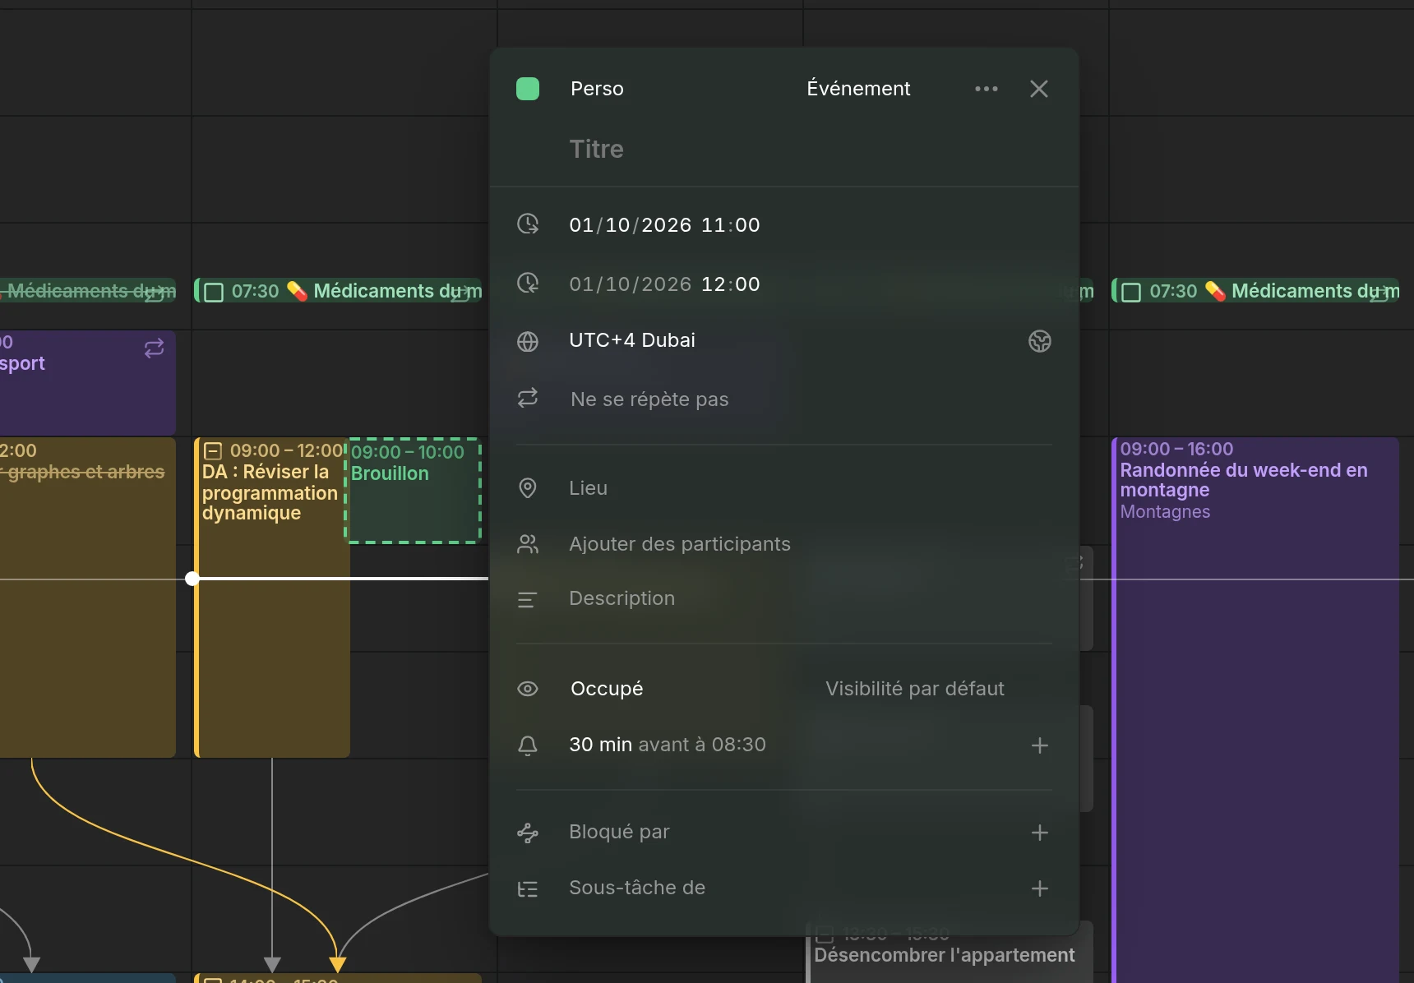Viewport: 1414px width, 983px height.
Task: Click the location pin icon
Action: click(x=528, y=488)
